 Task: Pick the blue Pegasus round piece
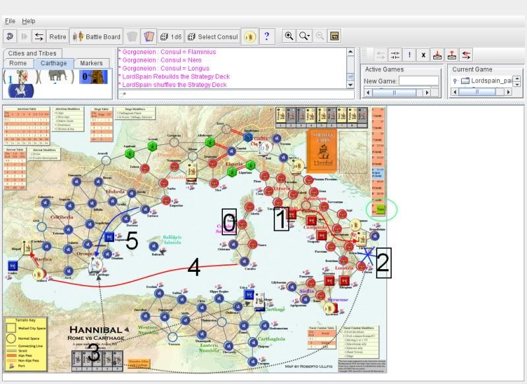(21, 91)
